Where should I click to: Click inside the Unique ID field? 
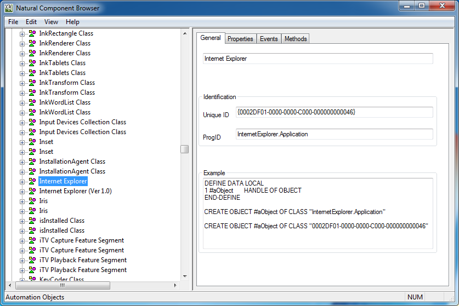[334, 112]
